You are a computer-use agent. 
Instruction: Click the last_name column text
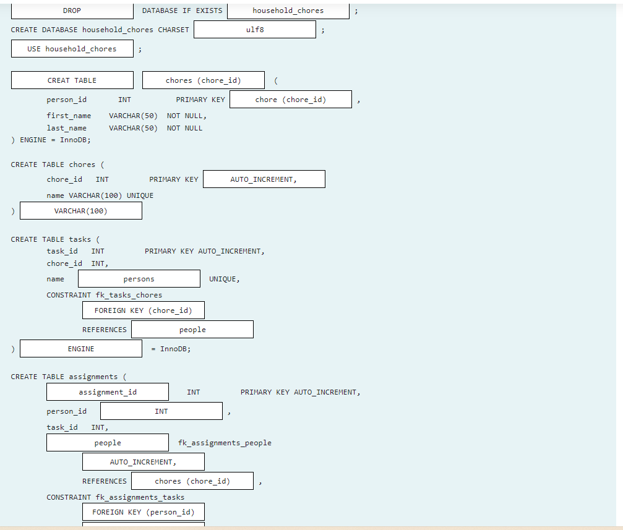click(66, 128)
